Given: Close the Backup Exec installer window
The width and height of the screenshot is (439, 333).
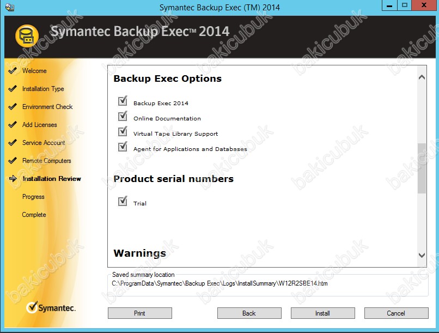Looking at the screenshot, I should tap(424, 5).
